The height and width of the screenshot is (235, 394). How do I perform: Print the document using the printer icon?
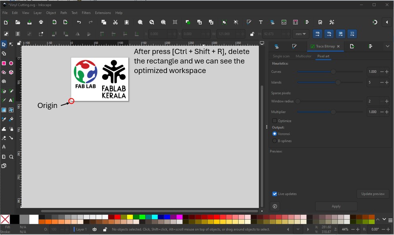41,22
